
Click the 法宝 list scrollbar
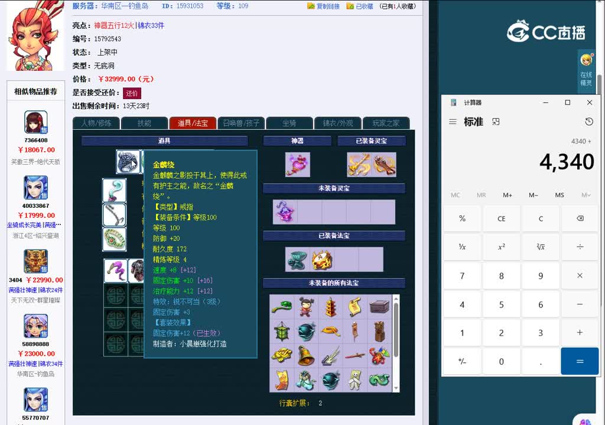click(x=396, y=330)
